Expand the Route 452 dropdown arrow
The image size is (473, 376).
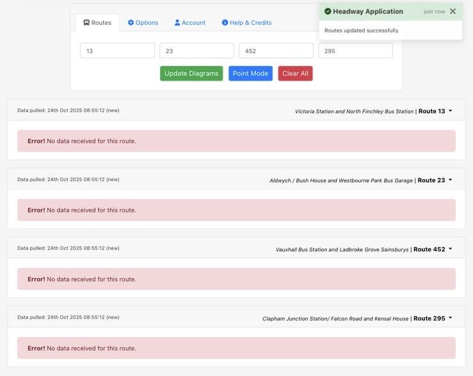[x=451, y=249]
